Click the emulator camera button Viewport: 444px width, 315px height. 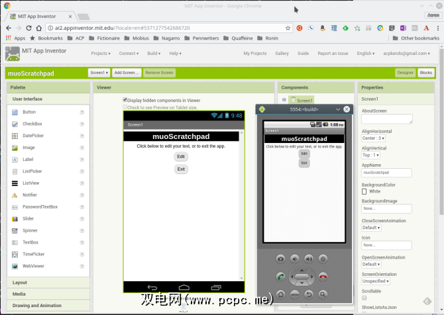pos(280,259)
